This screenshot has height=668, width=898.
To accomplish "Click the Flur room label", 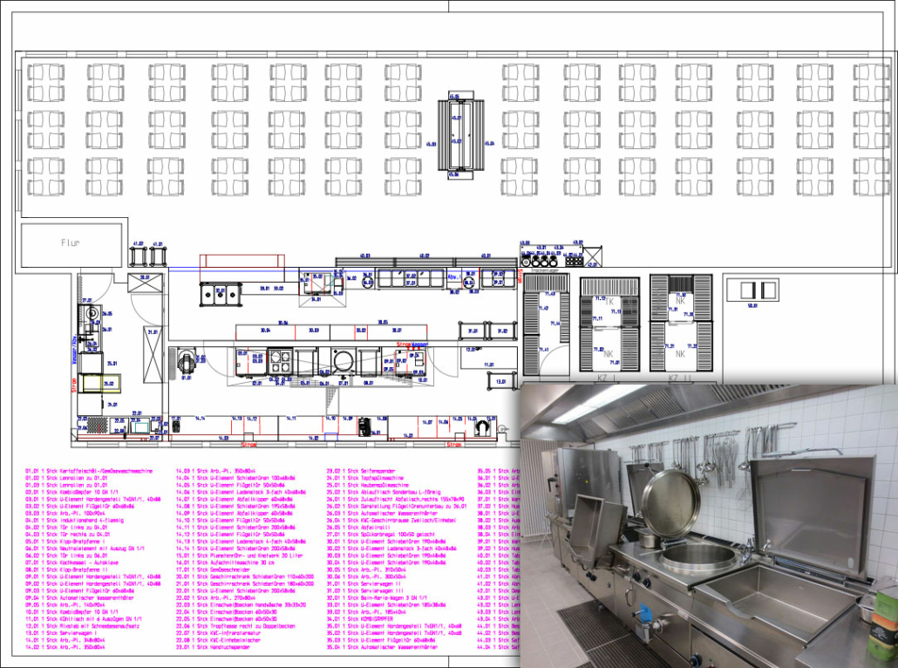I will (71, 242).
